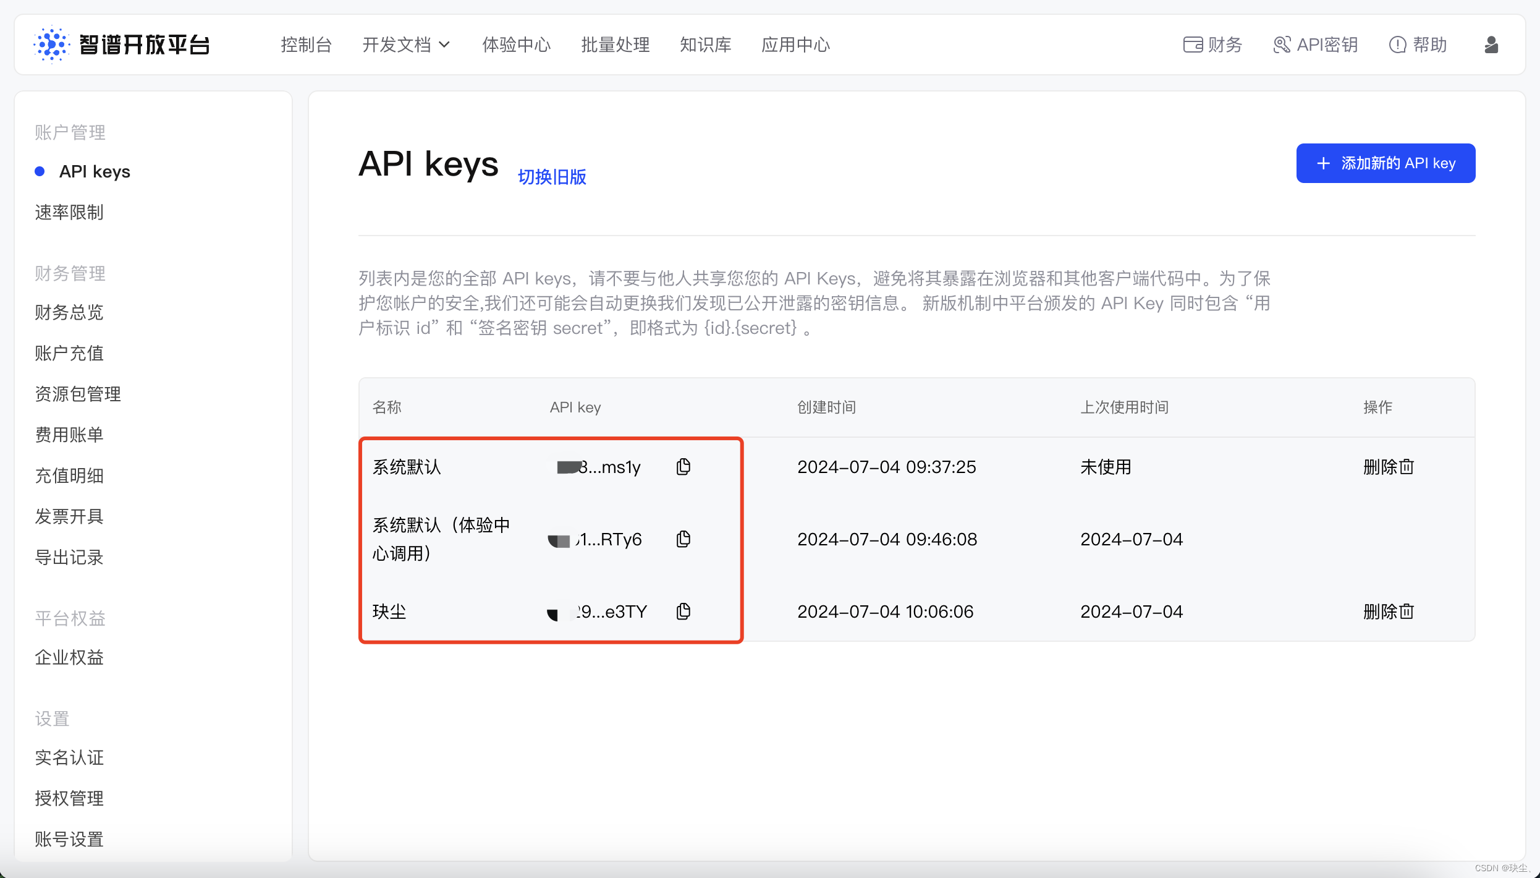Open the API密钥 key icon link
Viewport: 1540px width, 878px height.
click(x=1315, y=45)
